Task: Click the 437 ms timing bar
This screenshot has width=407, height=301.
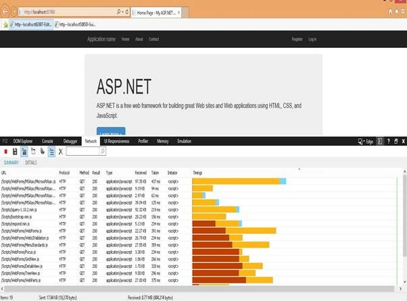Action: coord(239,182)
